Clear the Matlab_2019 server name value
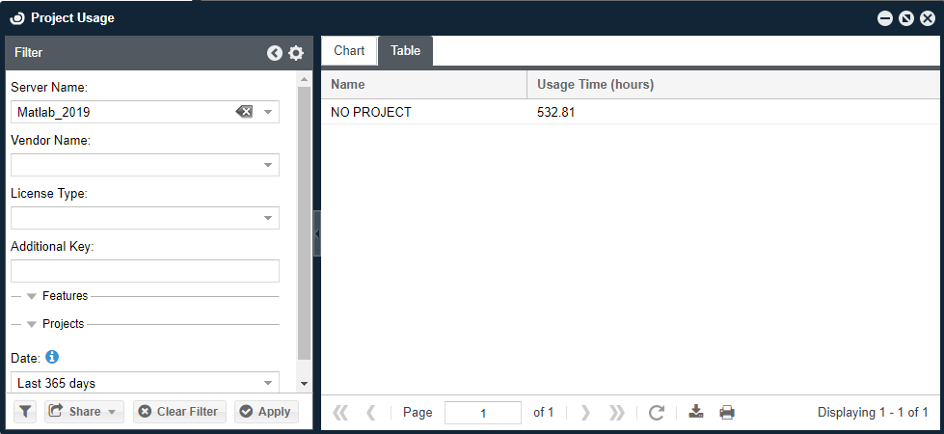Screen dimensions: 944x434 click(x=244, y=112)
